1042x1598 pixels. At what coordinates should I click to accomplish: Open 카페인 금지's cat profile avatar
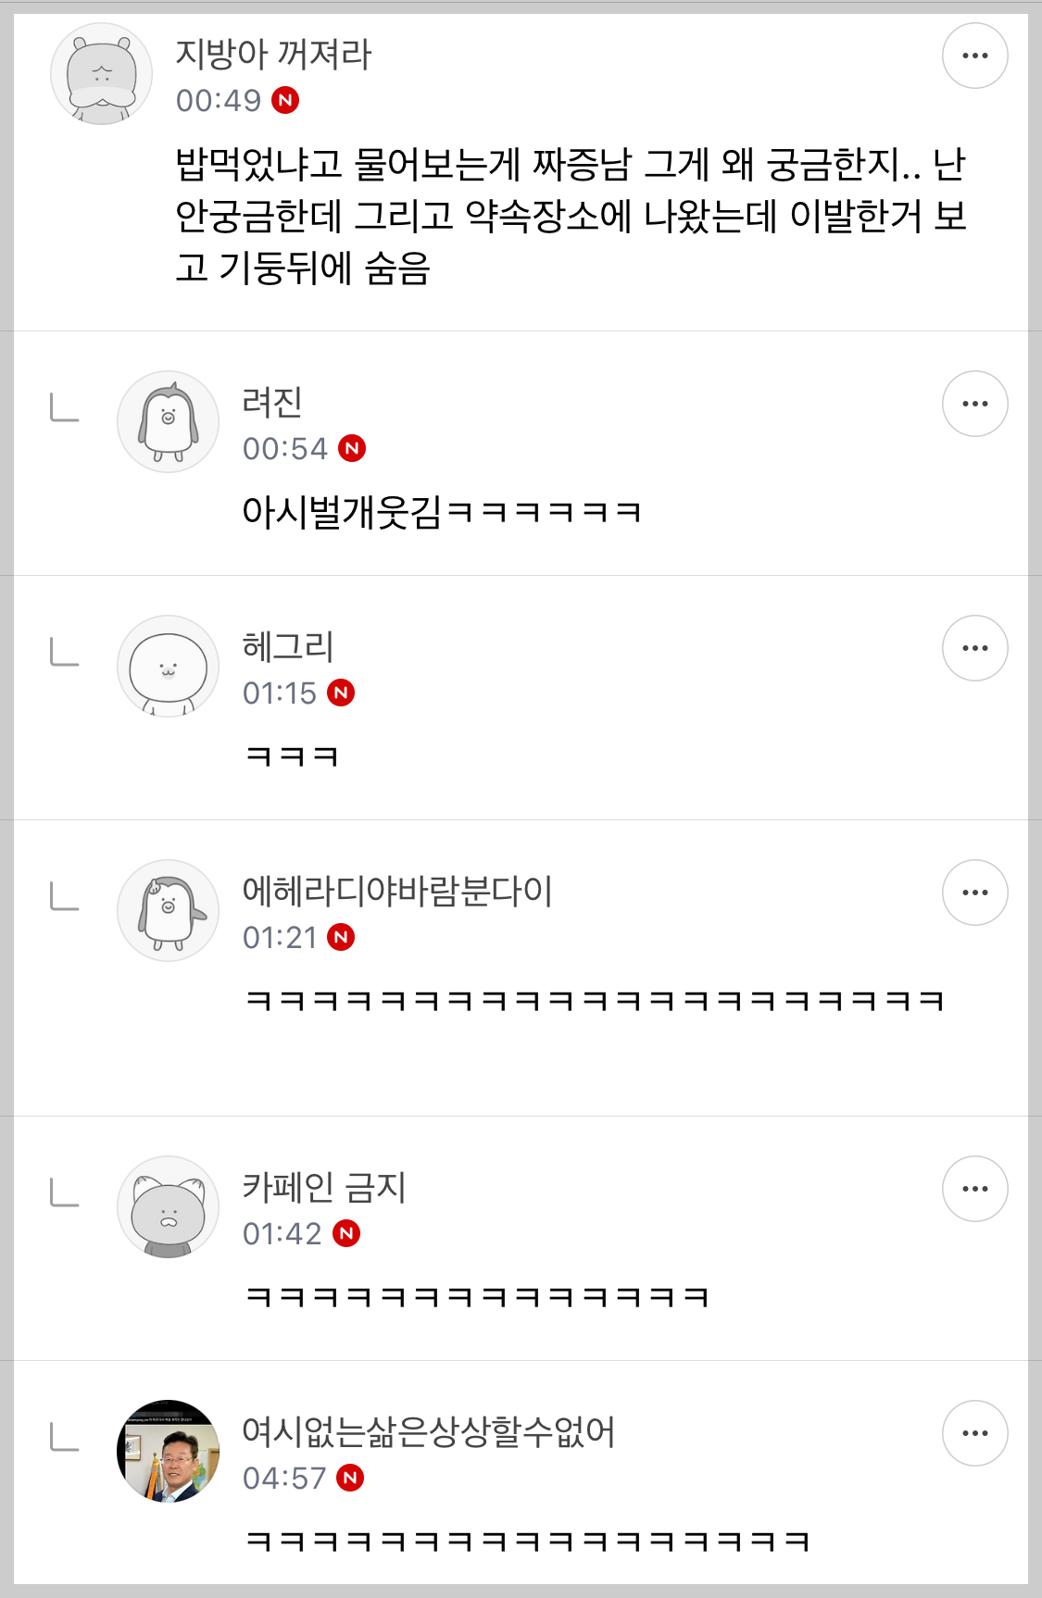(168, 1207)
